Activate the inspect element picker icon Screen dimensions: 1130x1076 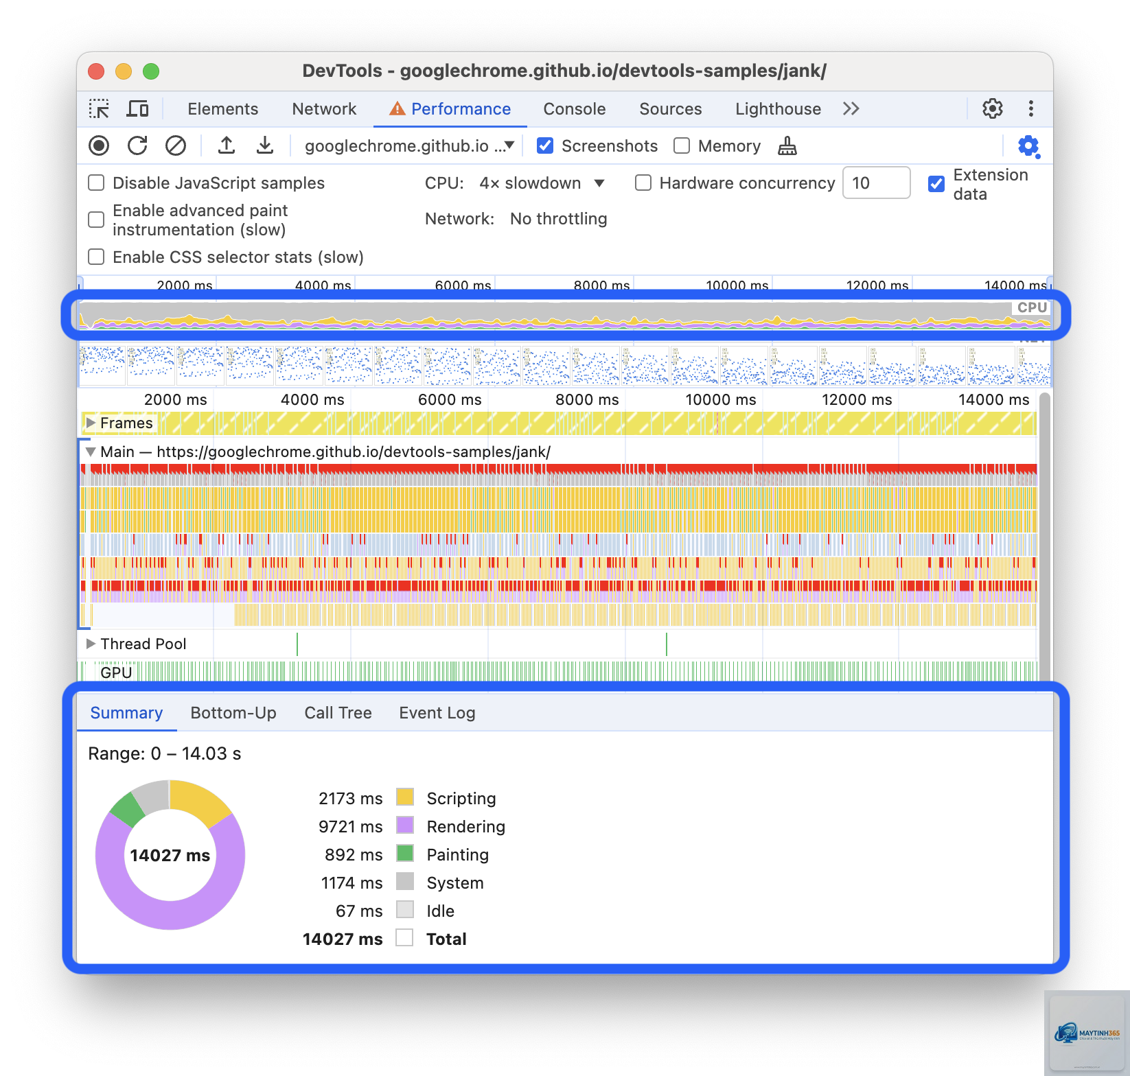coord(99,109)
